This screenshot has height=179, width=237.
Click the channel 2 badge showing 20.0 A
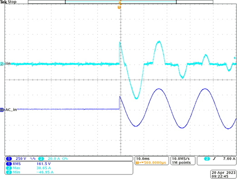(x=41, y=159)
